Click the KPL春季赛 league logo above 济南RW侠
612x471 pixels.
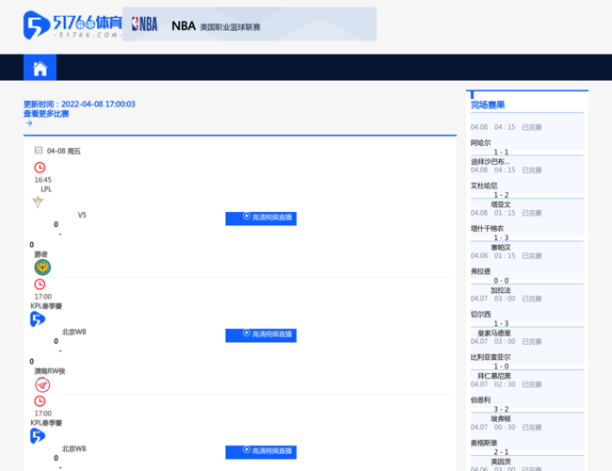38,319
